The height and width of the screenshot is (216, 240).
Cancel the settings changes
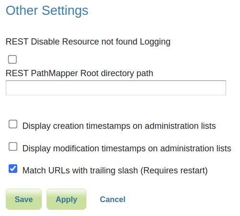(x=112, y=199)
